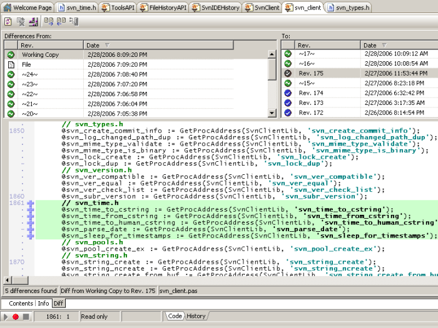Viewport: 438px width, 328px height.
Task: Click the From list vertical scrollbar thumb
Action: (x=272, y=69)
